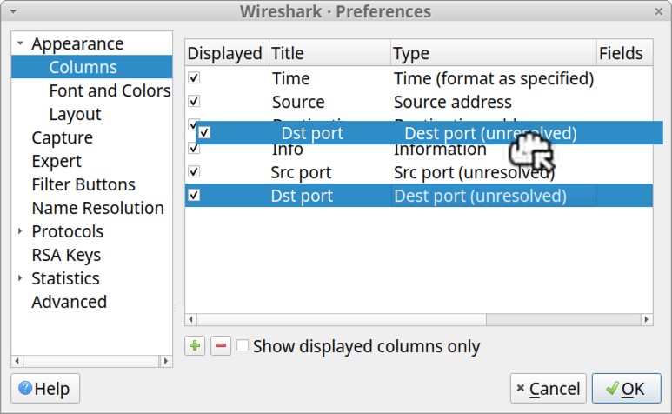Select the Statistics tree item label

65,278
